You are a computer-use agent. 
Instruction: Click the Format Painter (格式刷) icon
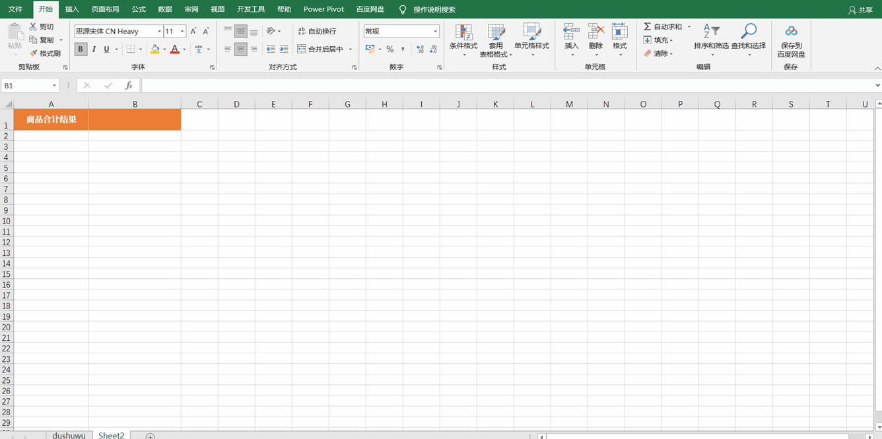click(x=34, y=53)
